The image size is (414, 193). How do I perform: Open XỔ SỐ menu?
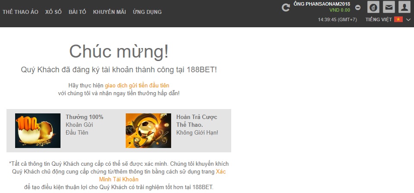tap(53, 12)
